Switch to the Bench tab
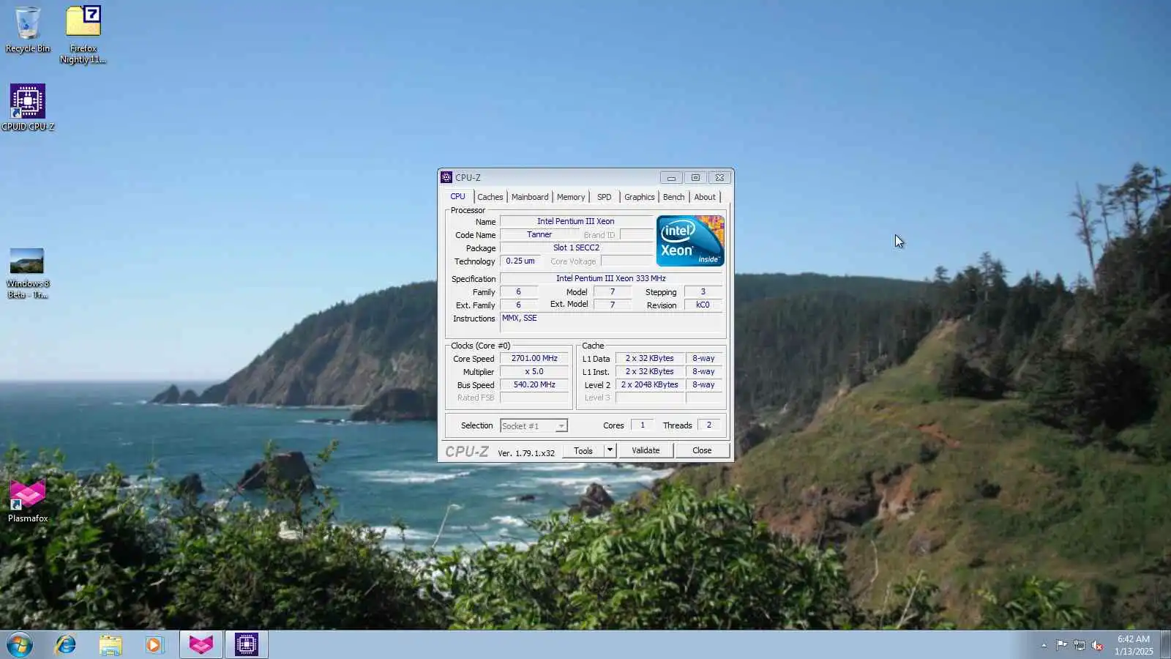The image size is (1171, 659). [x=674, y=197]
